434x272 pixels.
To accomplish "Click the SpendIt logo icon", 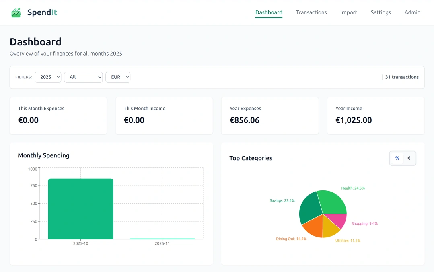I will pos(16,12).
